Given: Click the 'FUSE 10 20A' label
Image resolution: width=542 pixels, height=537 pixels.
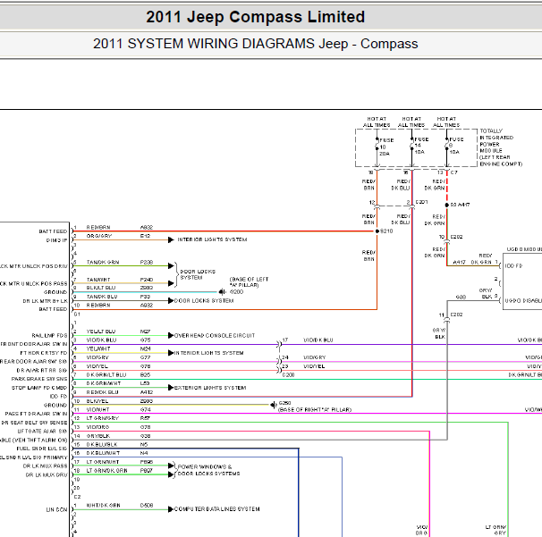Looking at the screenshot, I should pos(386,147).
